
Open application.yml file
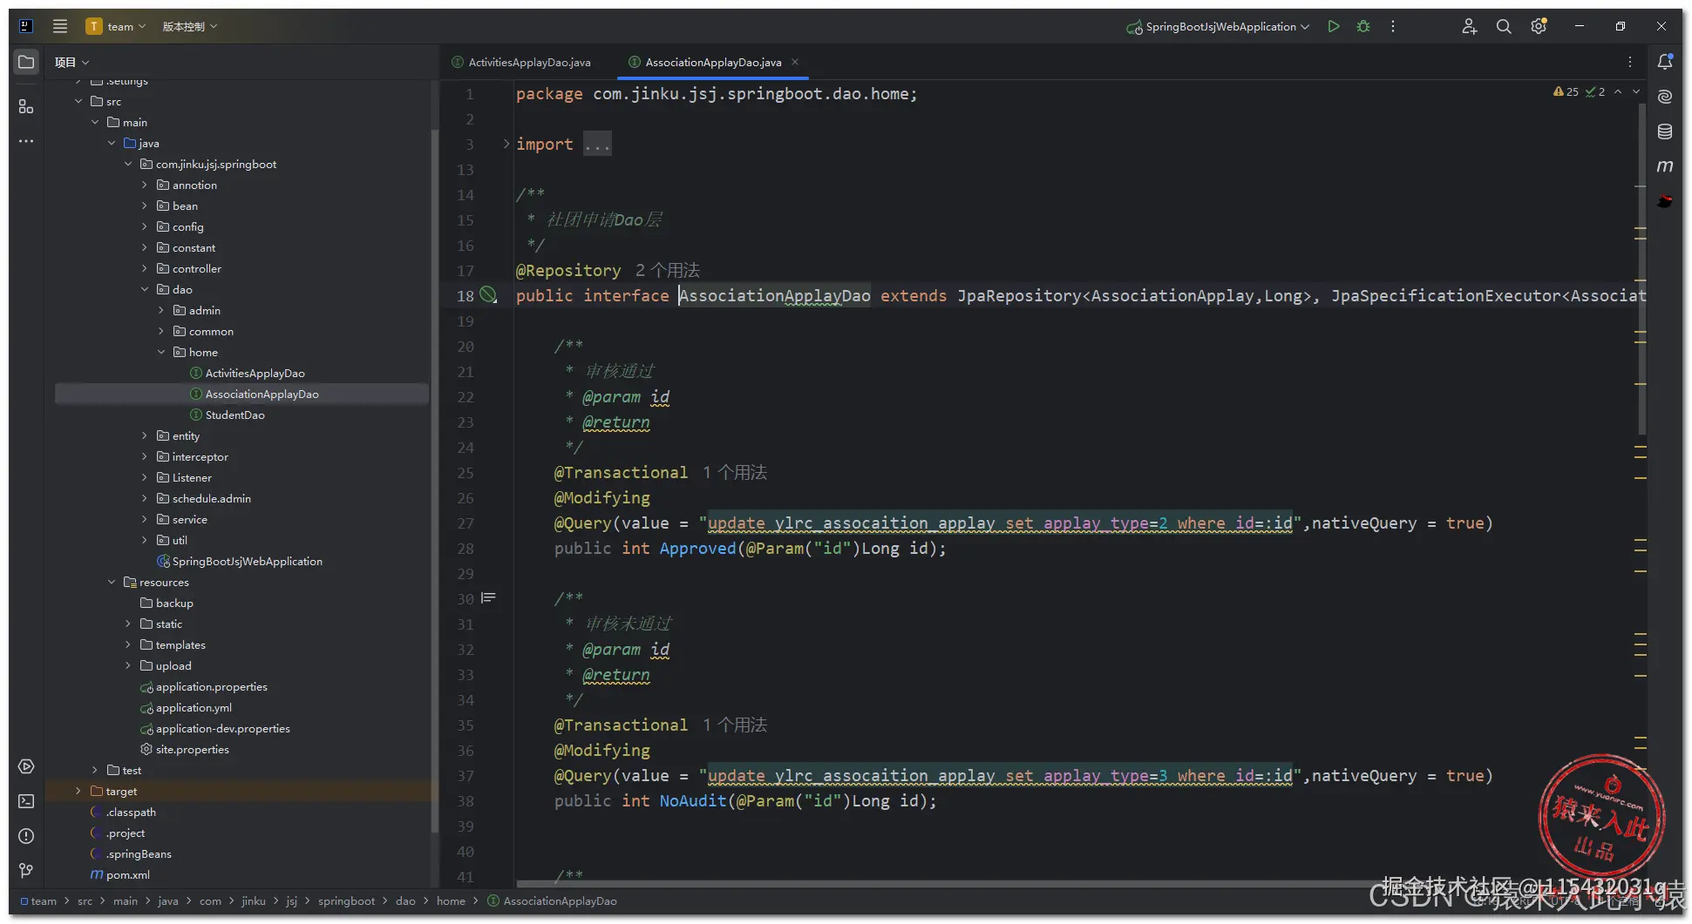(186, 707)
